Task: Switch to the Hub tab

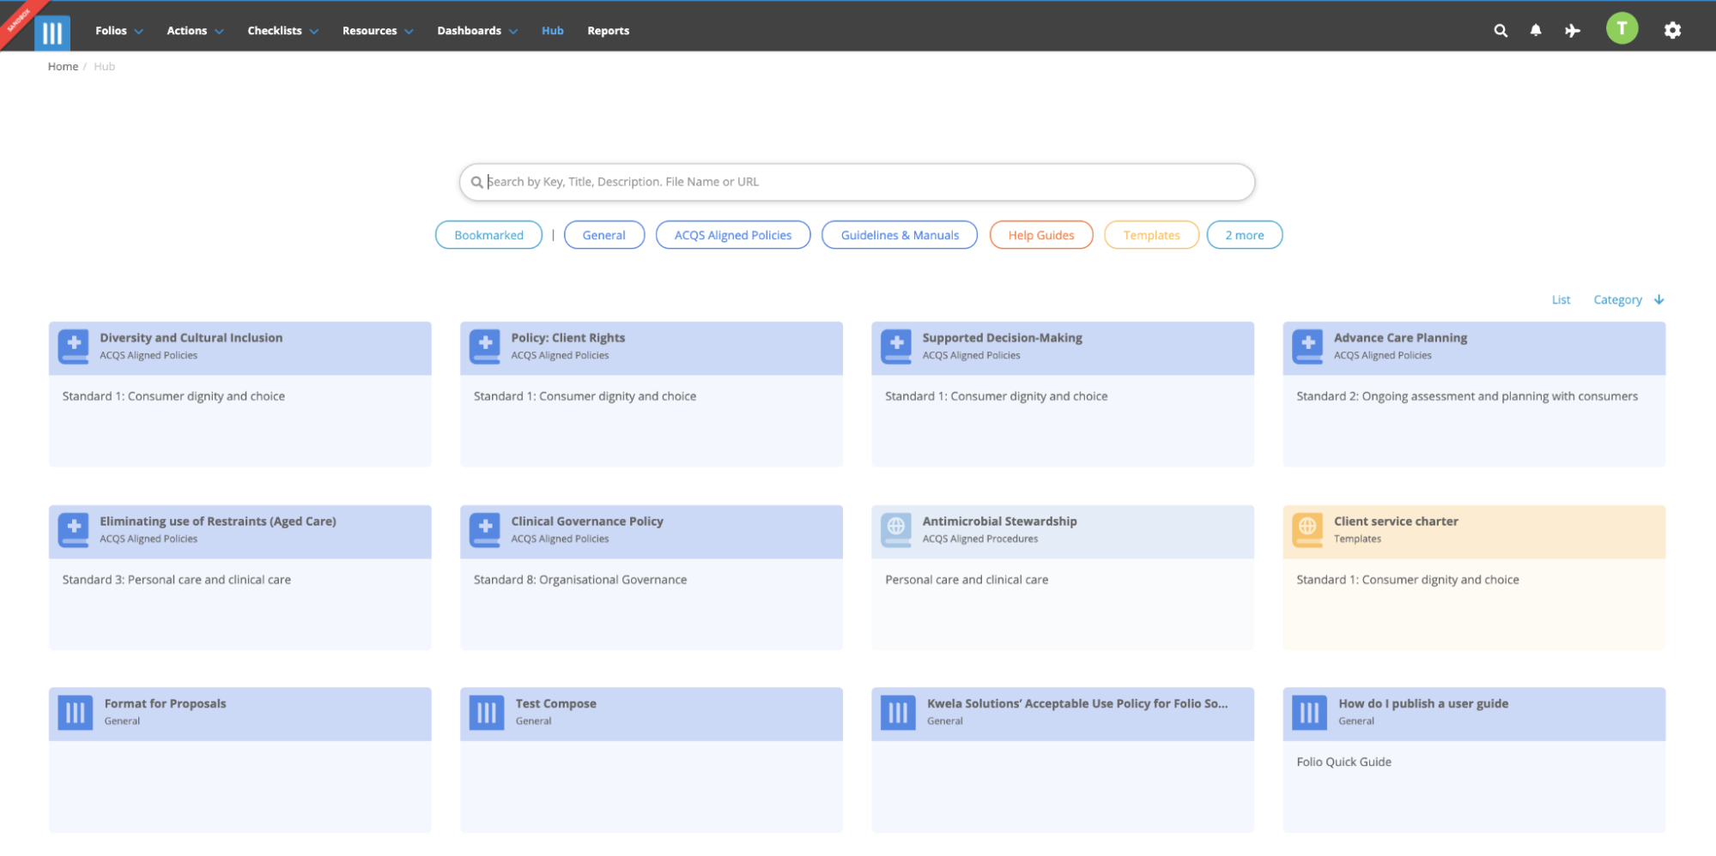Action: pos(552,30)
